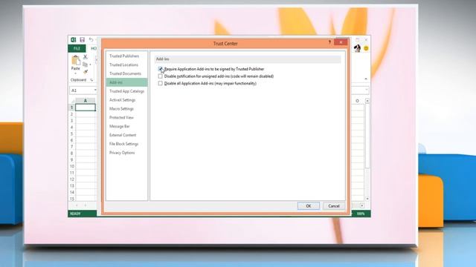Click the Copy icon in Clipboard group
476x267 pixels.
tap(85, 65)
